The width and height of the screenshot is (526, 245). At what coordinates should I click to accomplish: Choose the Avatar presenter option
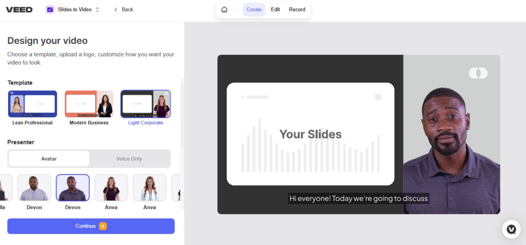tap(49, 159)
